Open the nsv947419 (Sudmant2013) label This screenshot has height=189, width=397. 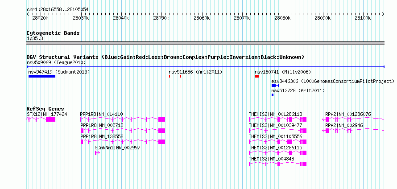pos(59,72)
